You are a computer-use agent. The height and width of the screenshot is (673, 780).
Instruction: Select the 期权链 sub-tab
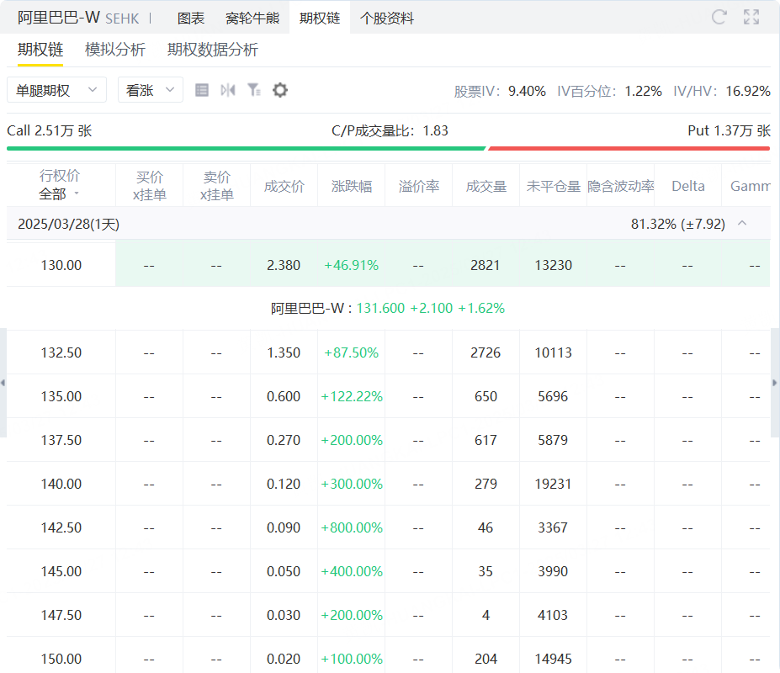coord(40,50)
